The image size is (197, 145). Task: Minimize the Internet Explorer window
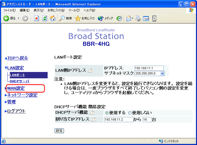tap(181, 4)
